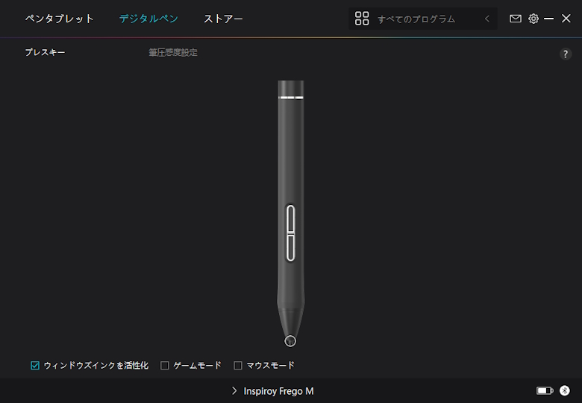Click the Inspiroy Frego M device name
Screen dimensions: 582x403
point(278,391)
